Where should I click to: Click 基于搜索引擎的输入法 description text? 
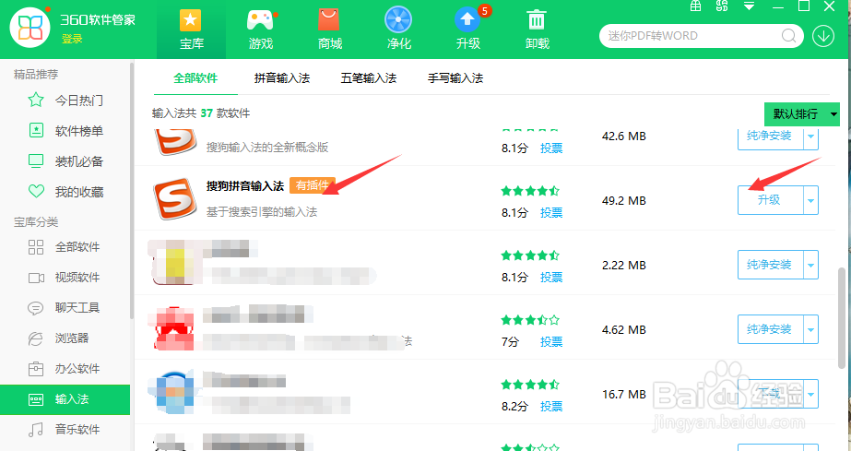pyautogui.click(x=262, y=212)
